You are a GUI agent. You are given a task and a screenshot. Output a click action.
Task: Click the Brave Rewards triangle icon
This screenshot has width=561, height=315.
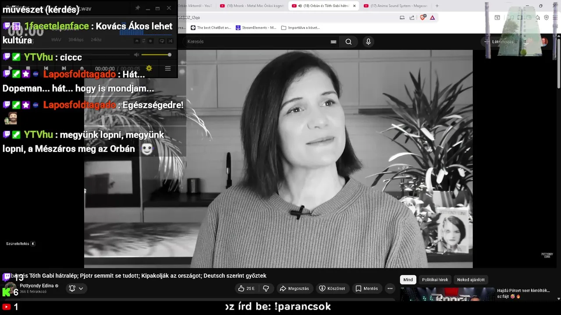[433, 17]
